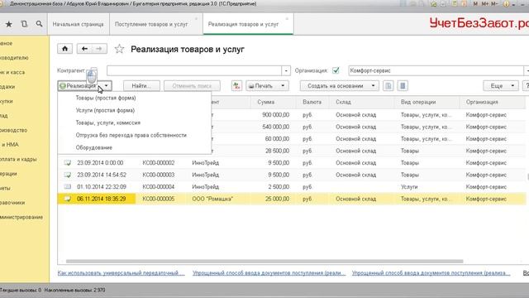This screenshot has width=529, height=298.
Task: Select date cell 23.09.2014 14:54:52
Action: pyautogui.click(x=102, y=175)
